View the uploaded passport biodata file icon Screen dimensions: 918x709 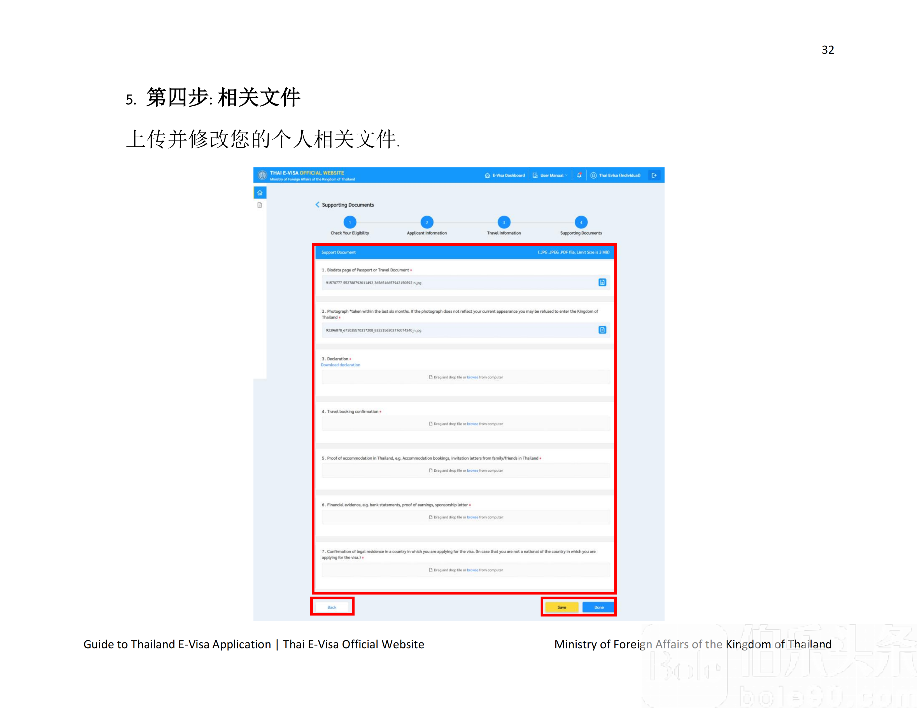point(603,282)
